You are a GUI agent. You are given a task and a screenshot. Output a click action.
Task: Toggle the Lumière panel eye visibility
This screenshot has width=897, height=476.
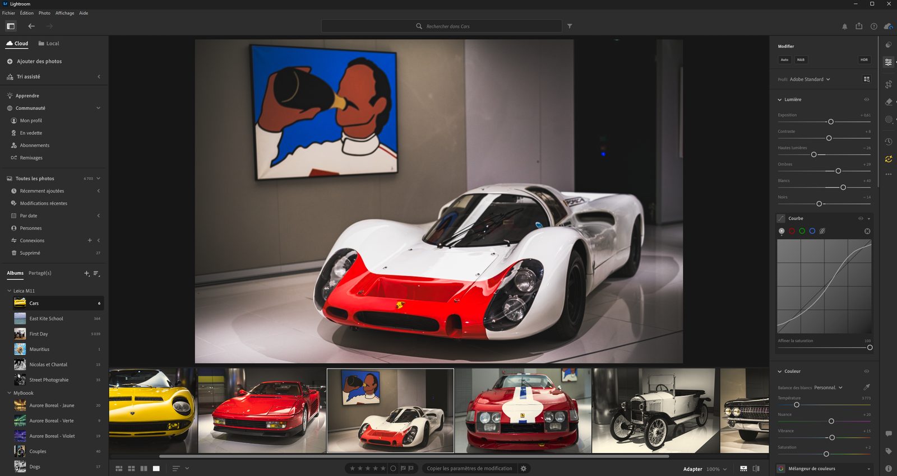pos(867,100)
